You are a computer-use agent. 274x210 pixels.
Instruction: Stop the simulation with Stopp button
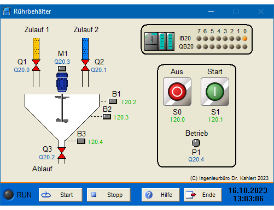[x=109, y=195]
